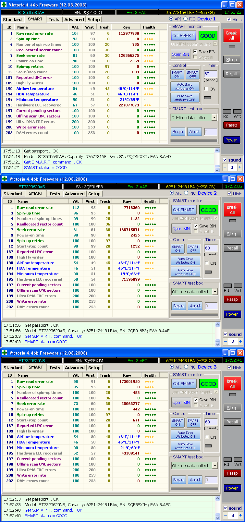Open the Off-line data collect dropdown in Device 1

coord(214,117)
